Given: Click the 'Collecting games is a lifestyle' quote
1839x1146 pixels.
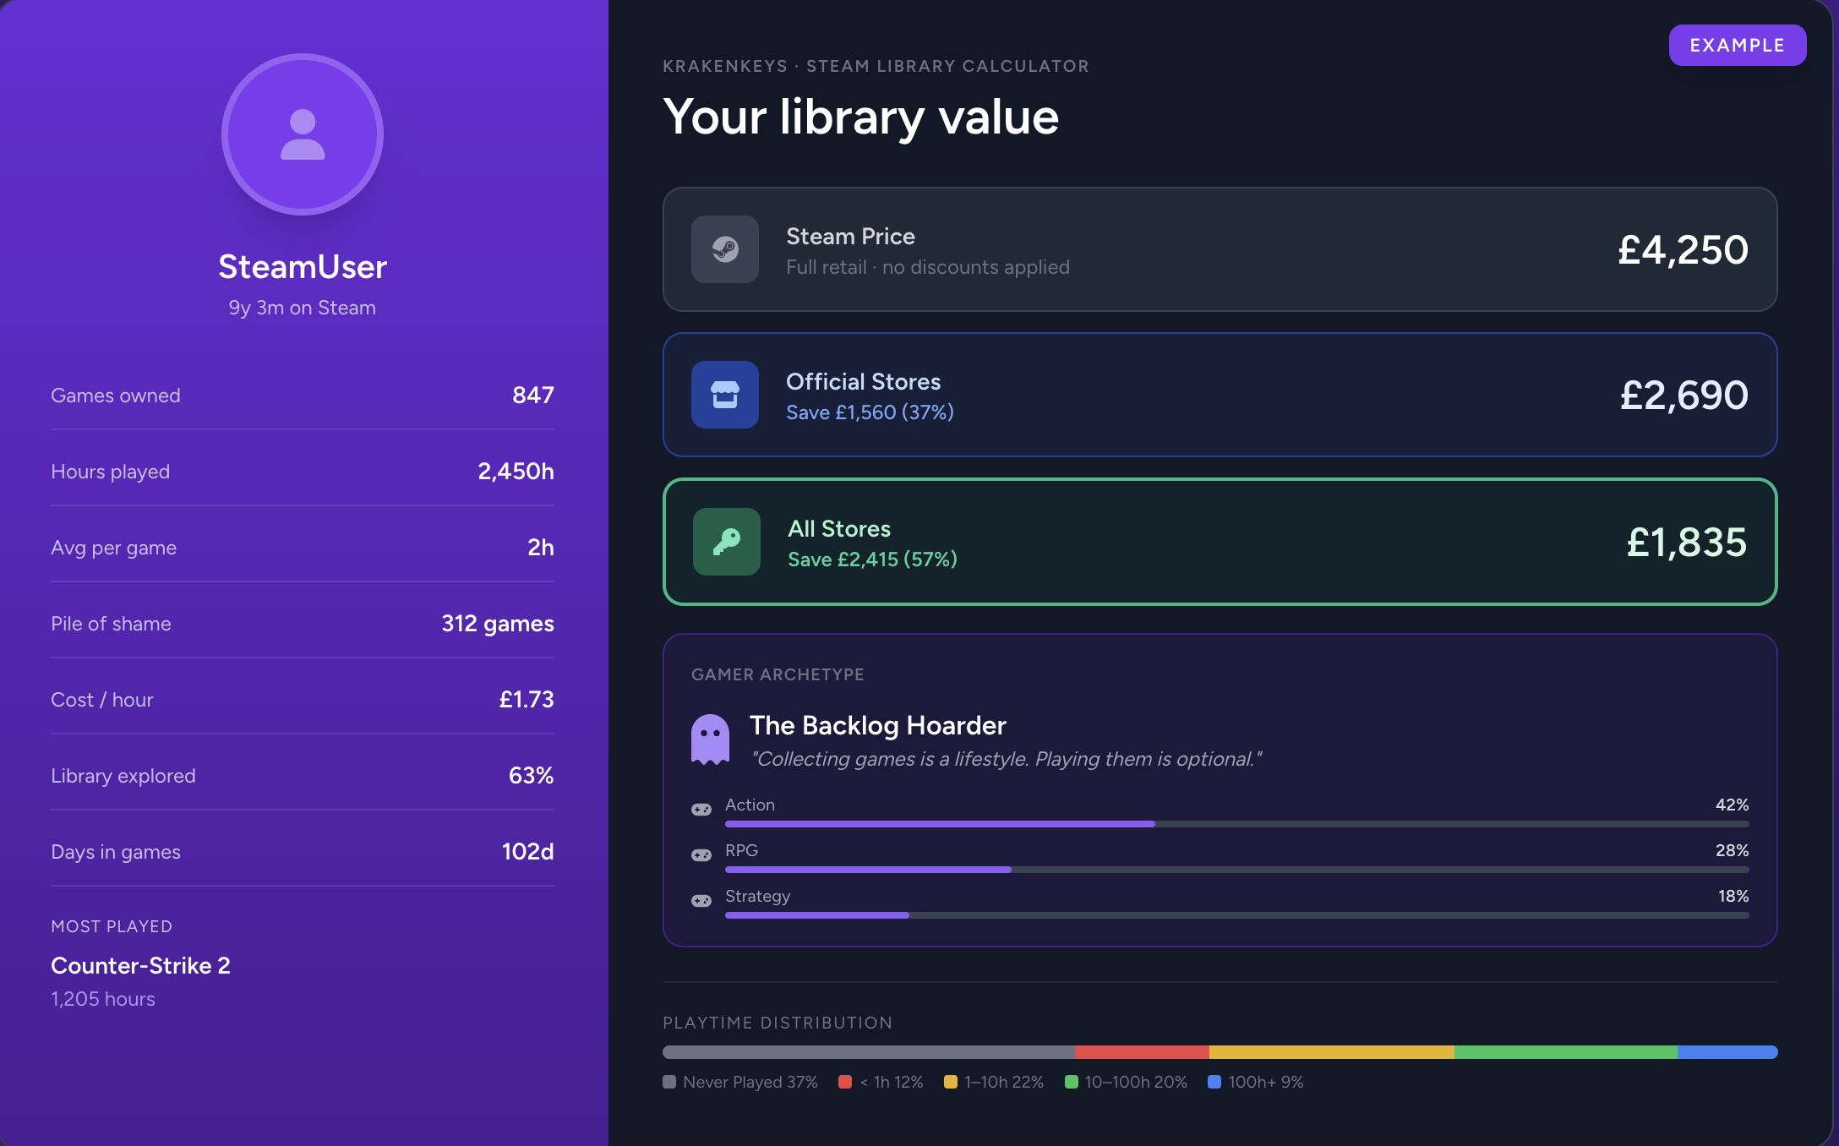Looking at the screenshot, I should coord(1007,759).
